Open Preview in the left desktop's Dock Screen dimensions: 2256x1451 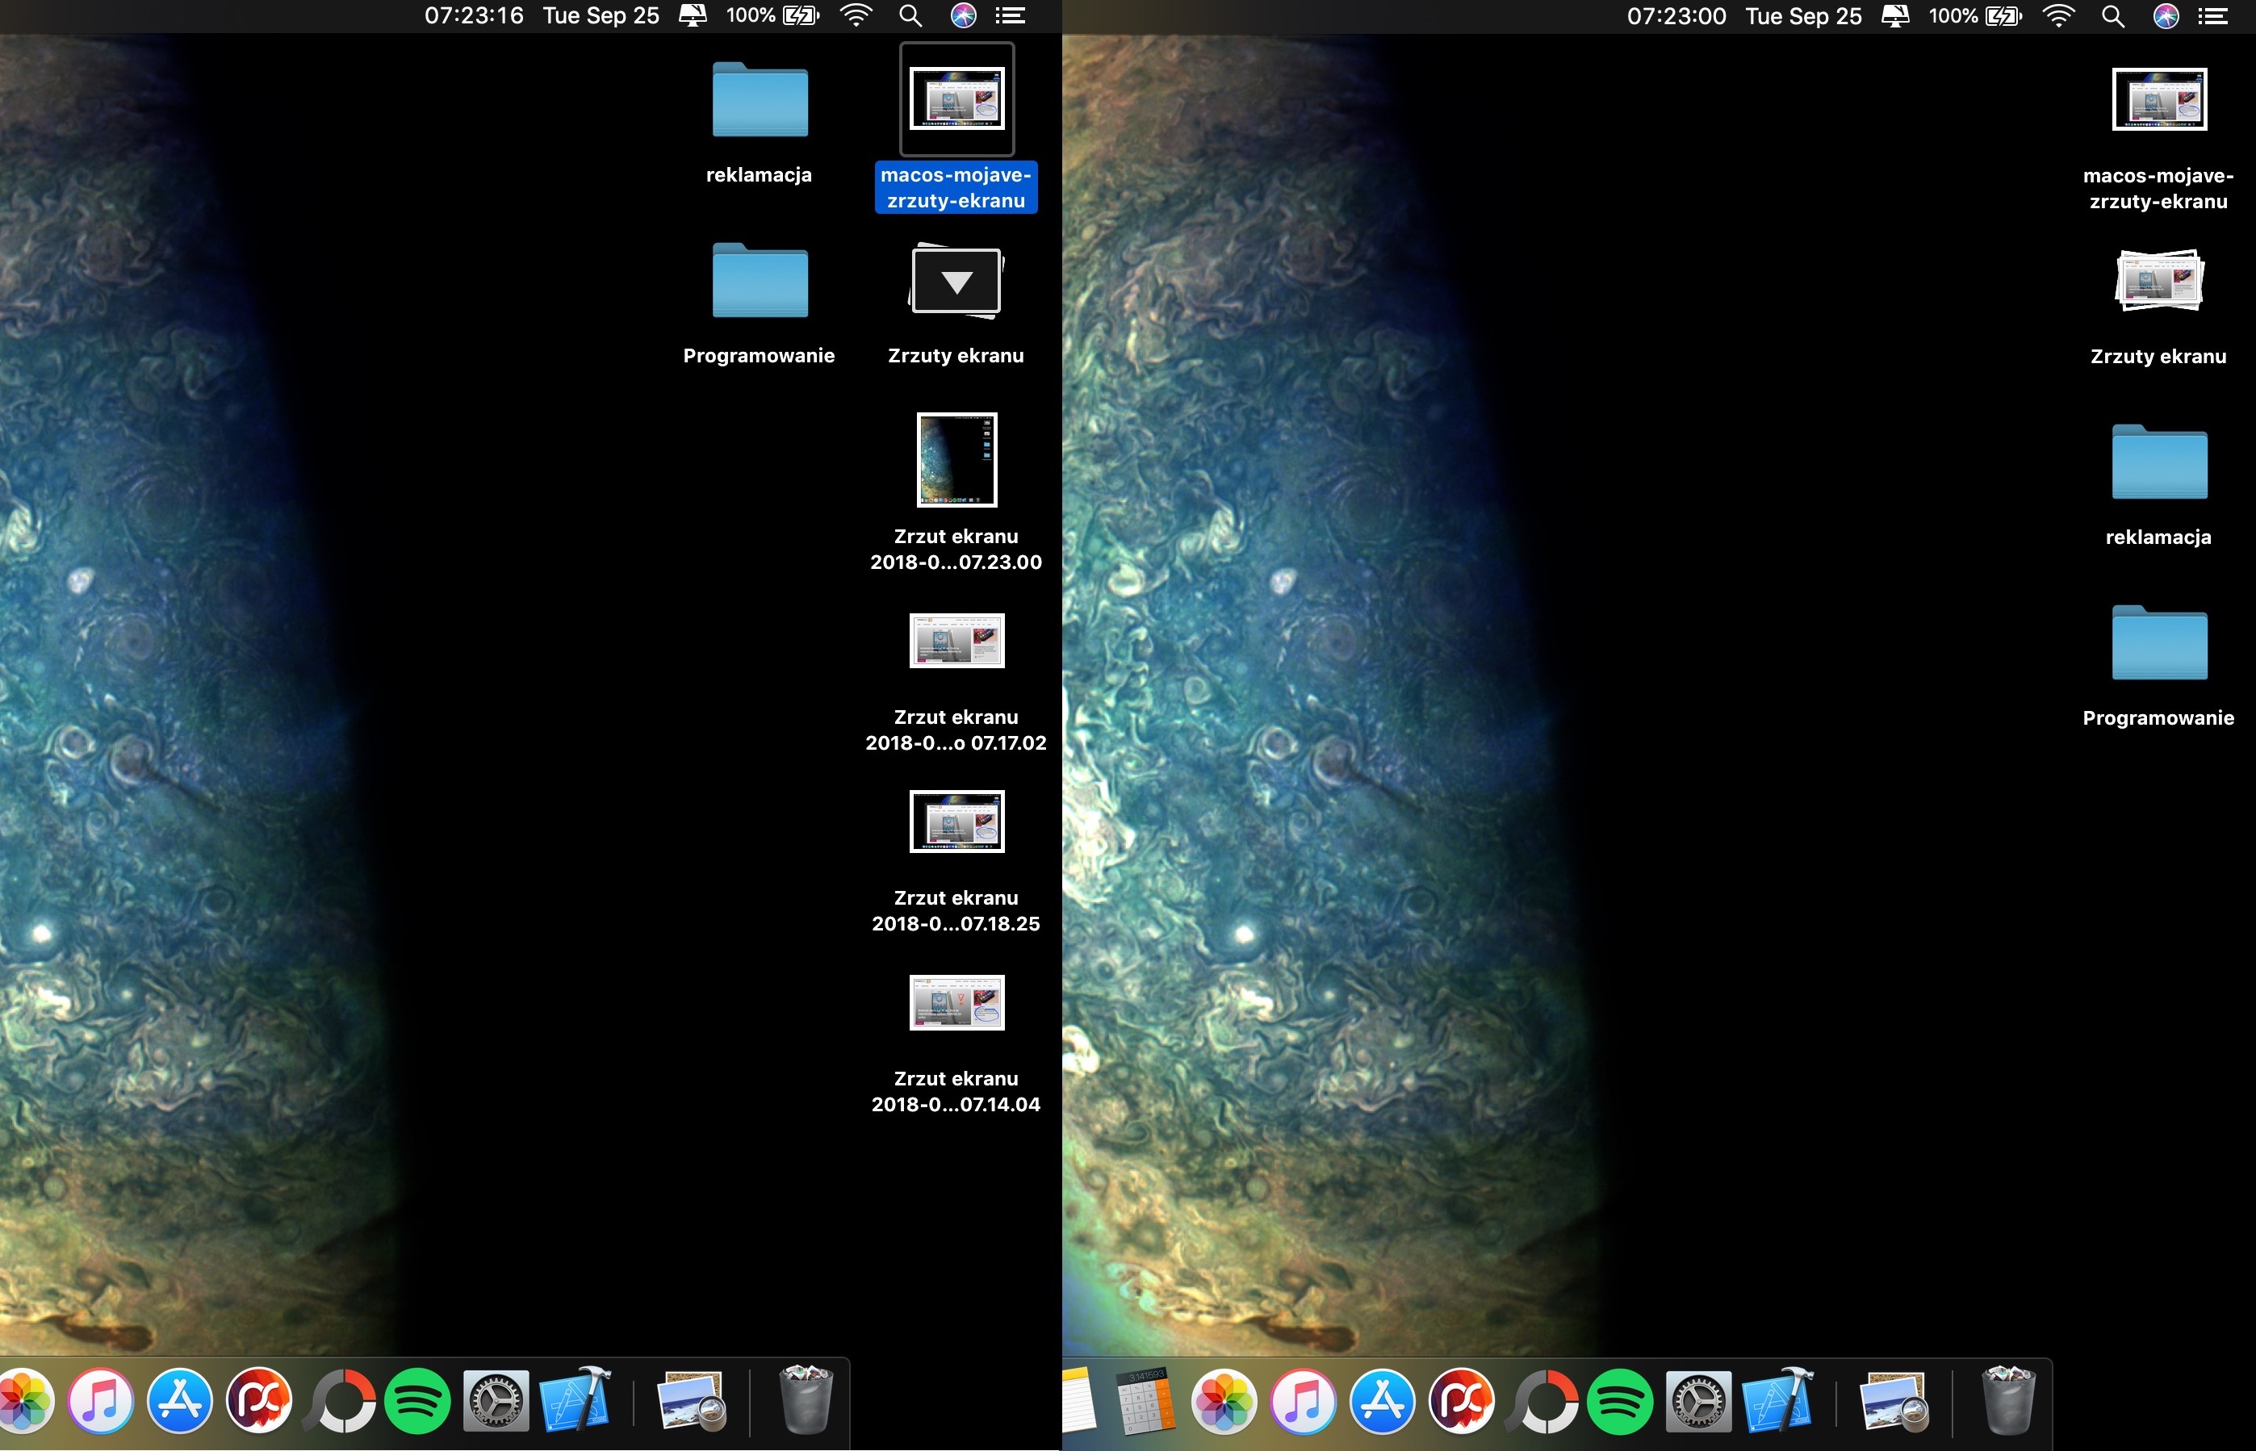pos(693,1401)
